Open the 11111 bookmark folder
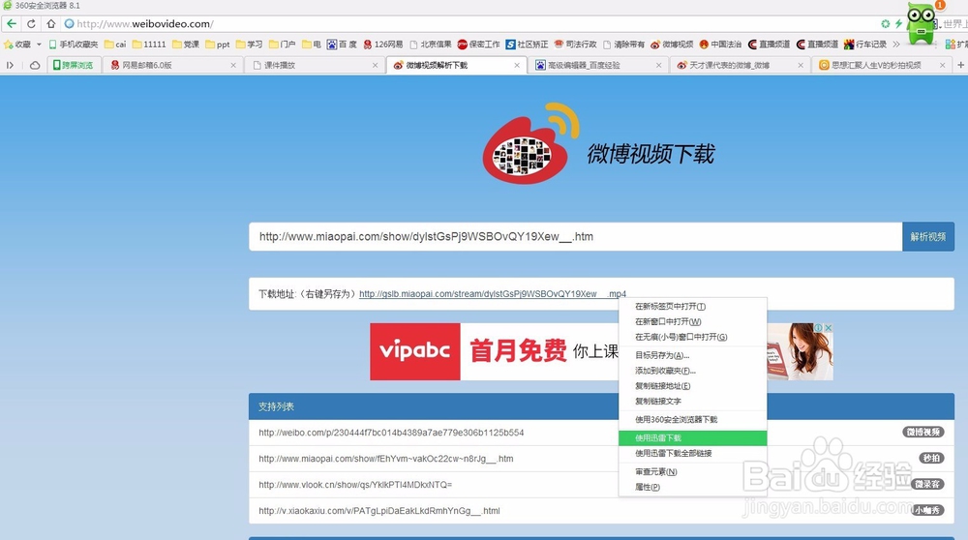Viewport: 968px width, 540px height. coord(149,45)
